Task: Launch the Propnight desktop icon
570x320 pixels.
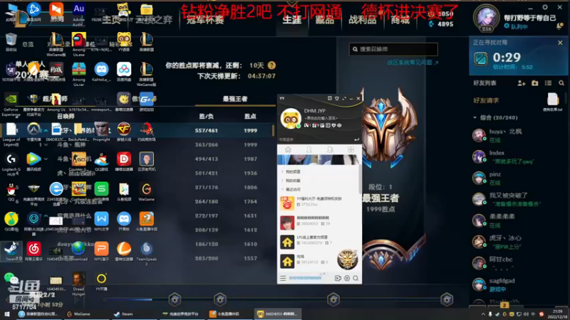Action: click(101, 132)
